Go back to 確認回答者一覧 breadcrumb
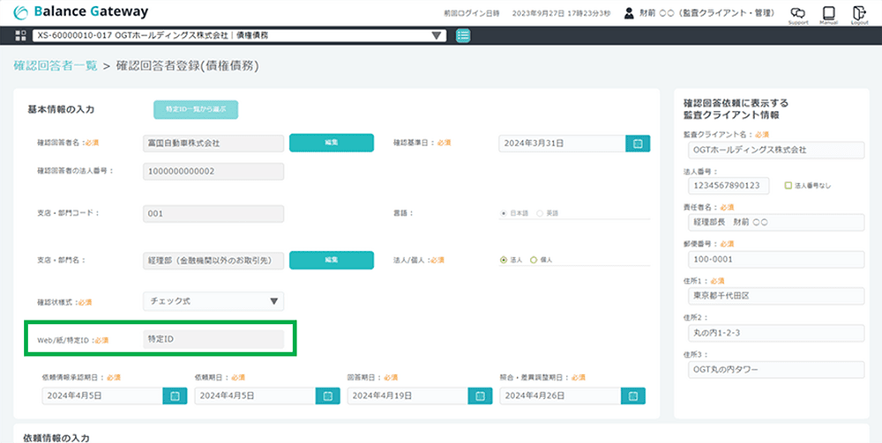Viewport: 882px width, 443px height. click(55, 66)
